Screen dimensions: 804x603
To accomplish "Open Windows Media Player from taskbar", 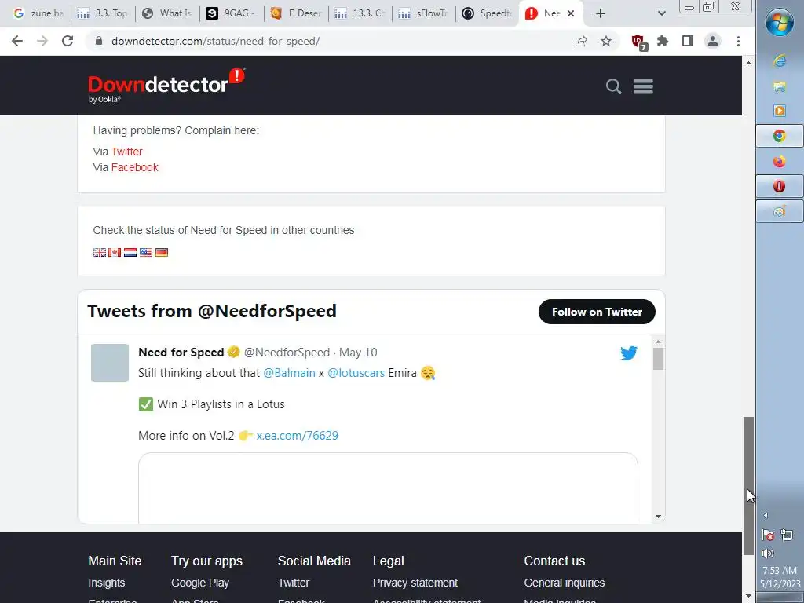I will click(780, 111).
